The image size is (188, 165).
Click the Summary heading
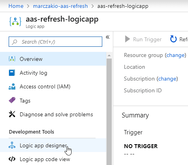point(135,115)
